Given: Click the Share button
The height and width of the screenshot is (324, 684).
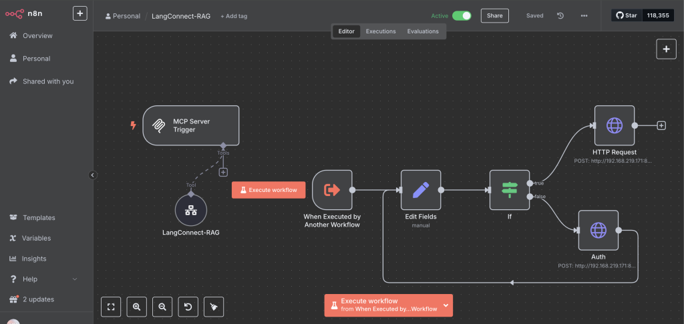Looking at the screenshot, I should tap(495, 16).
